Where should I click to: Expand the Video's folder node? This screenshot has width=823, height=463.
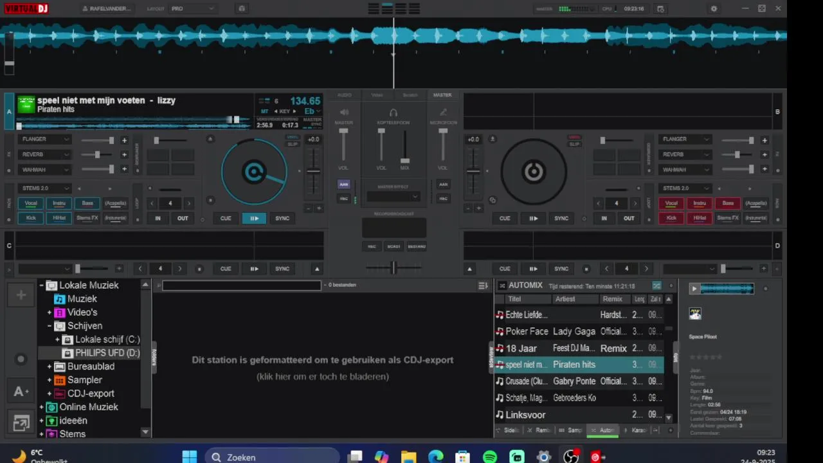[50, 313]
